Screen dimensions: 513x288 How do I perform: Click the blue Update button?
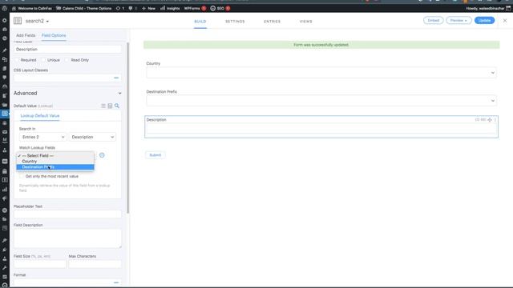[484, 20]
